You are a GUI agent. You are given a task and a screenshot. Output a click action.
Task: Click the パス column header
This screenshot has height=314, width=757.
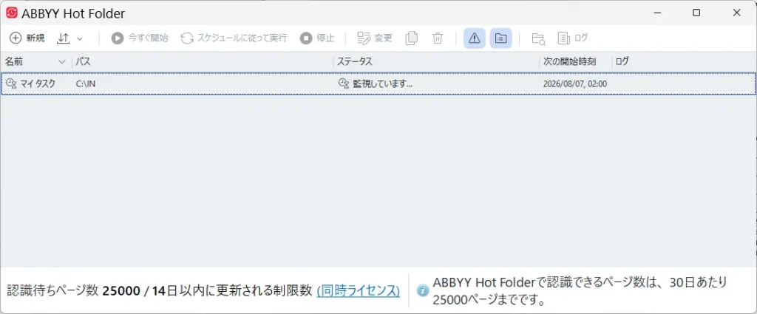point(203,62)
